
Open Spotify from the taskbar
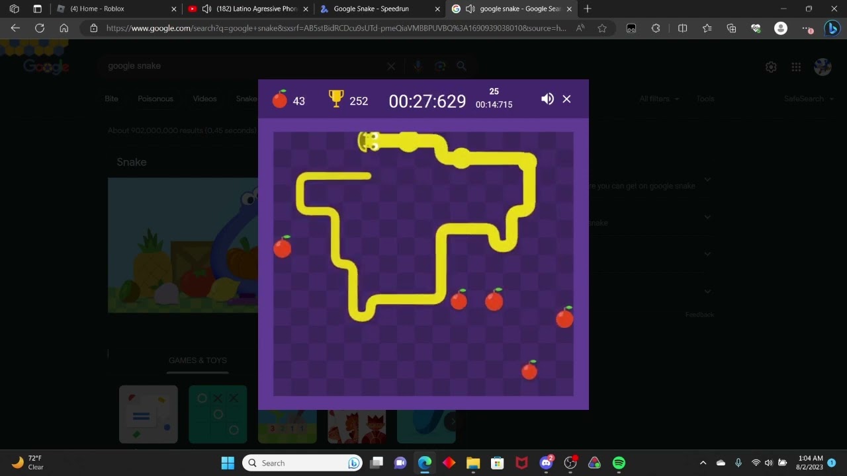(x=619, y=463)
